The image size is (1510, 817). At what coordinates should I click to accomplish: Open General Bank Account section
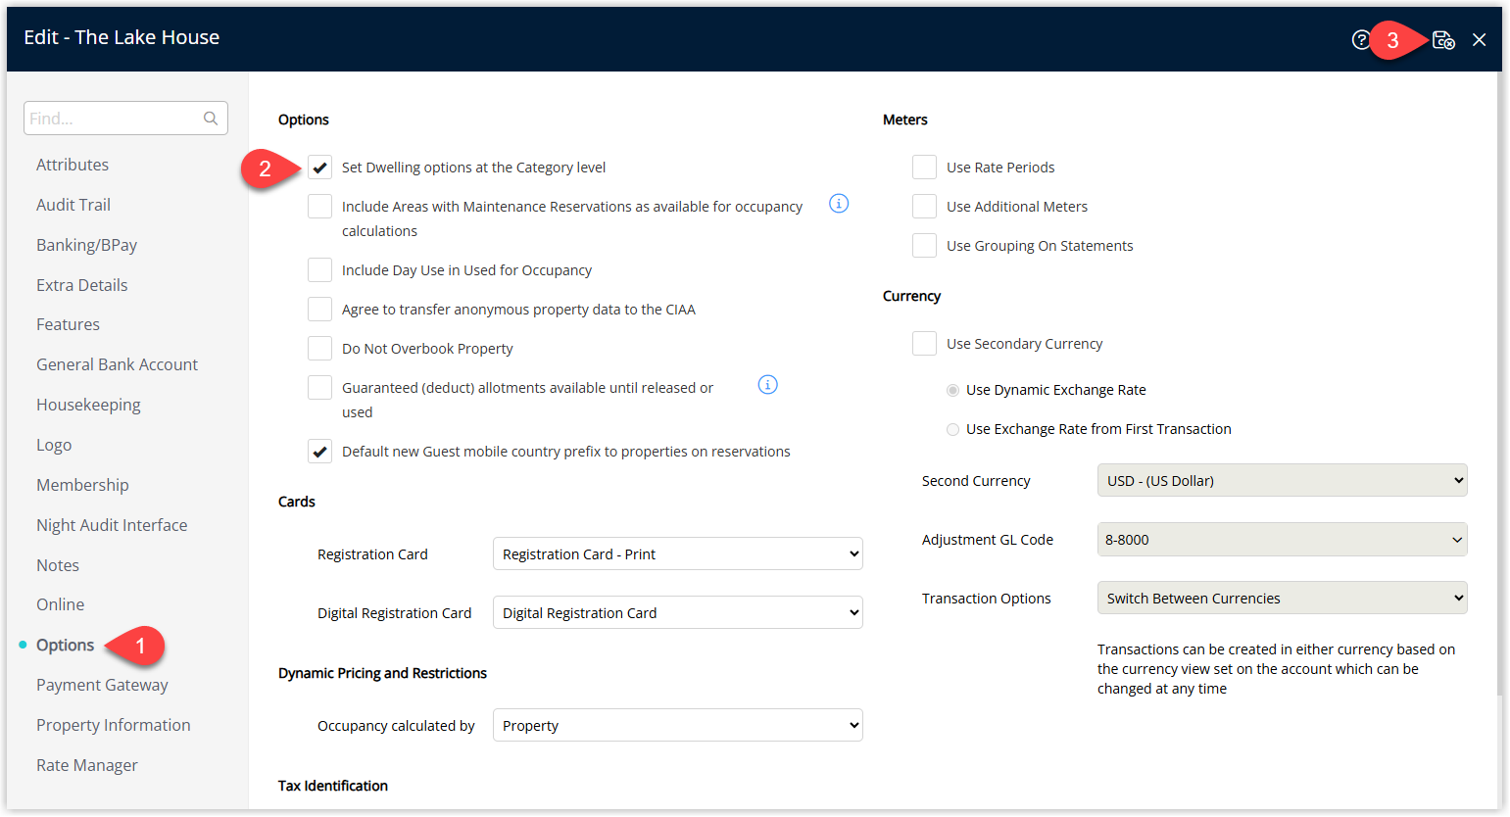pos(117,364)
